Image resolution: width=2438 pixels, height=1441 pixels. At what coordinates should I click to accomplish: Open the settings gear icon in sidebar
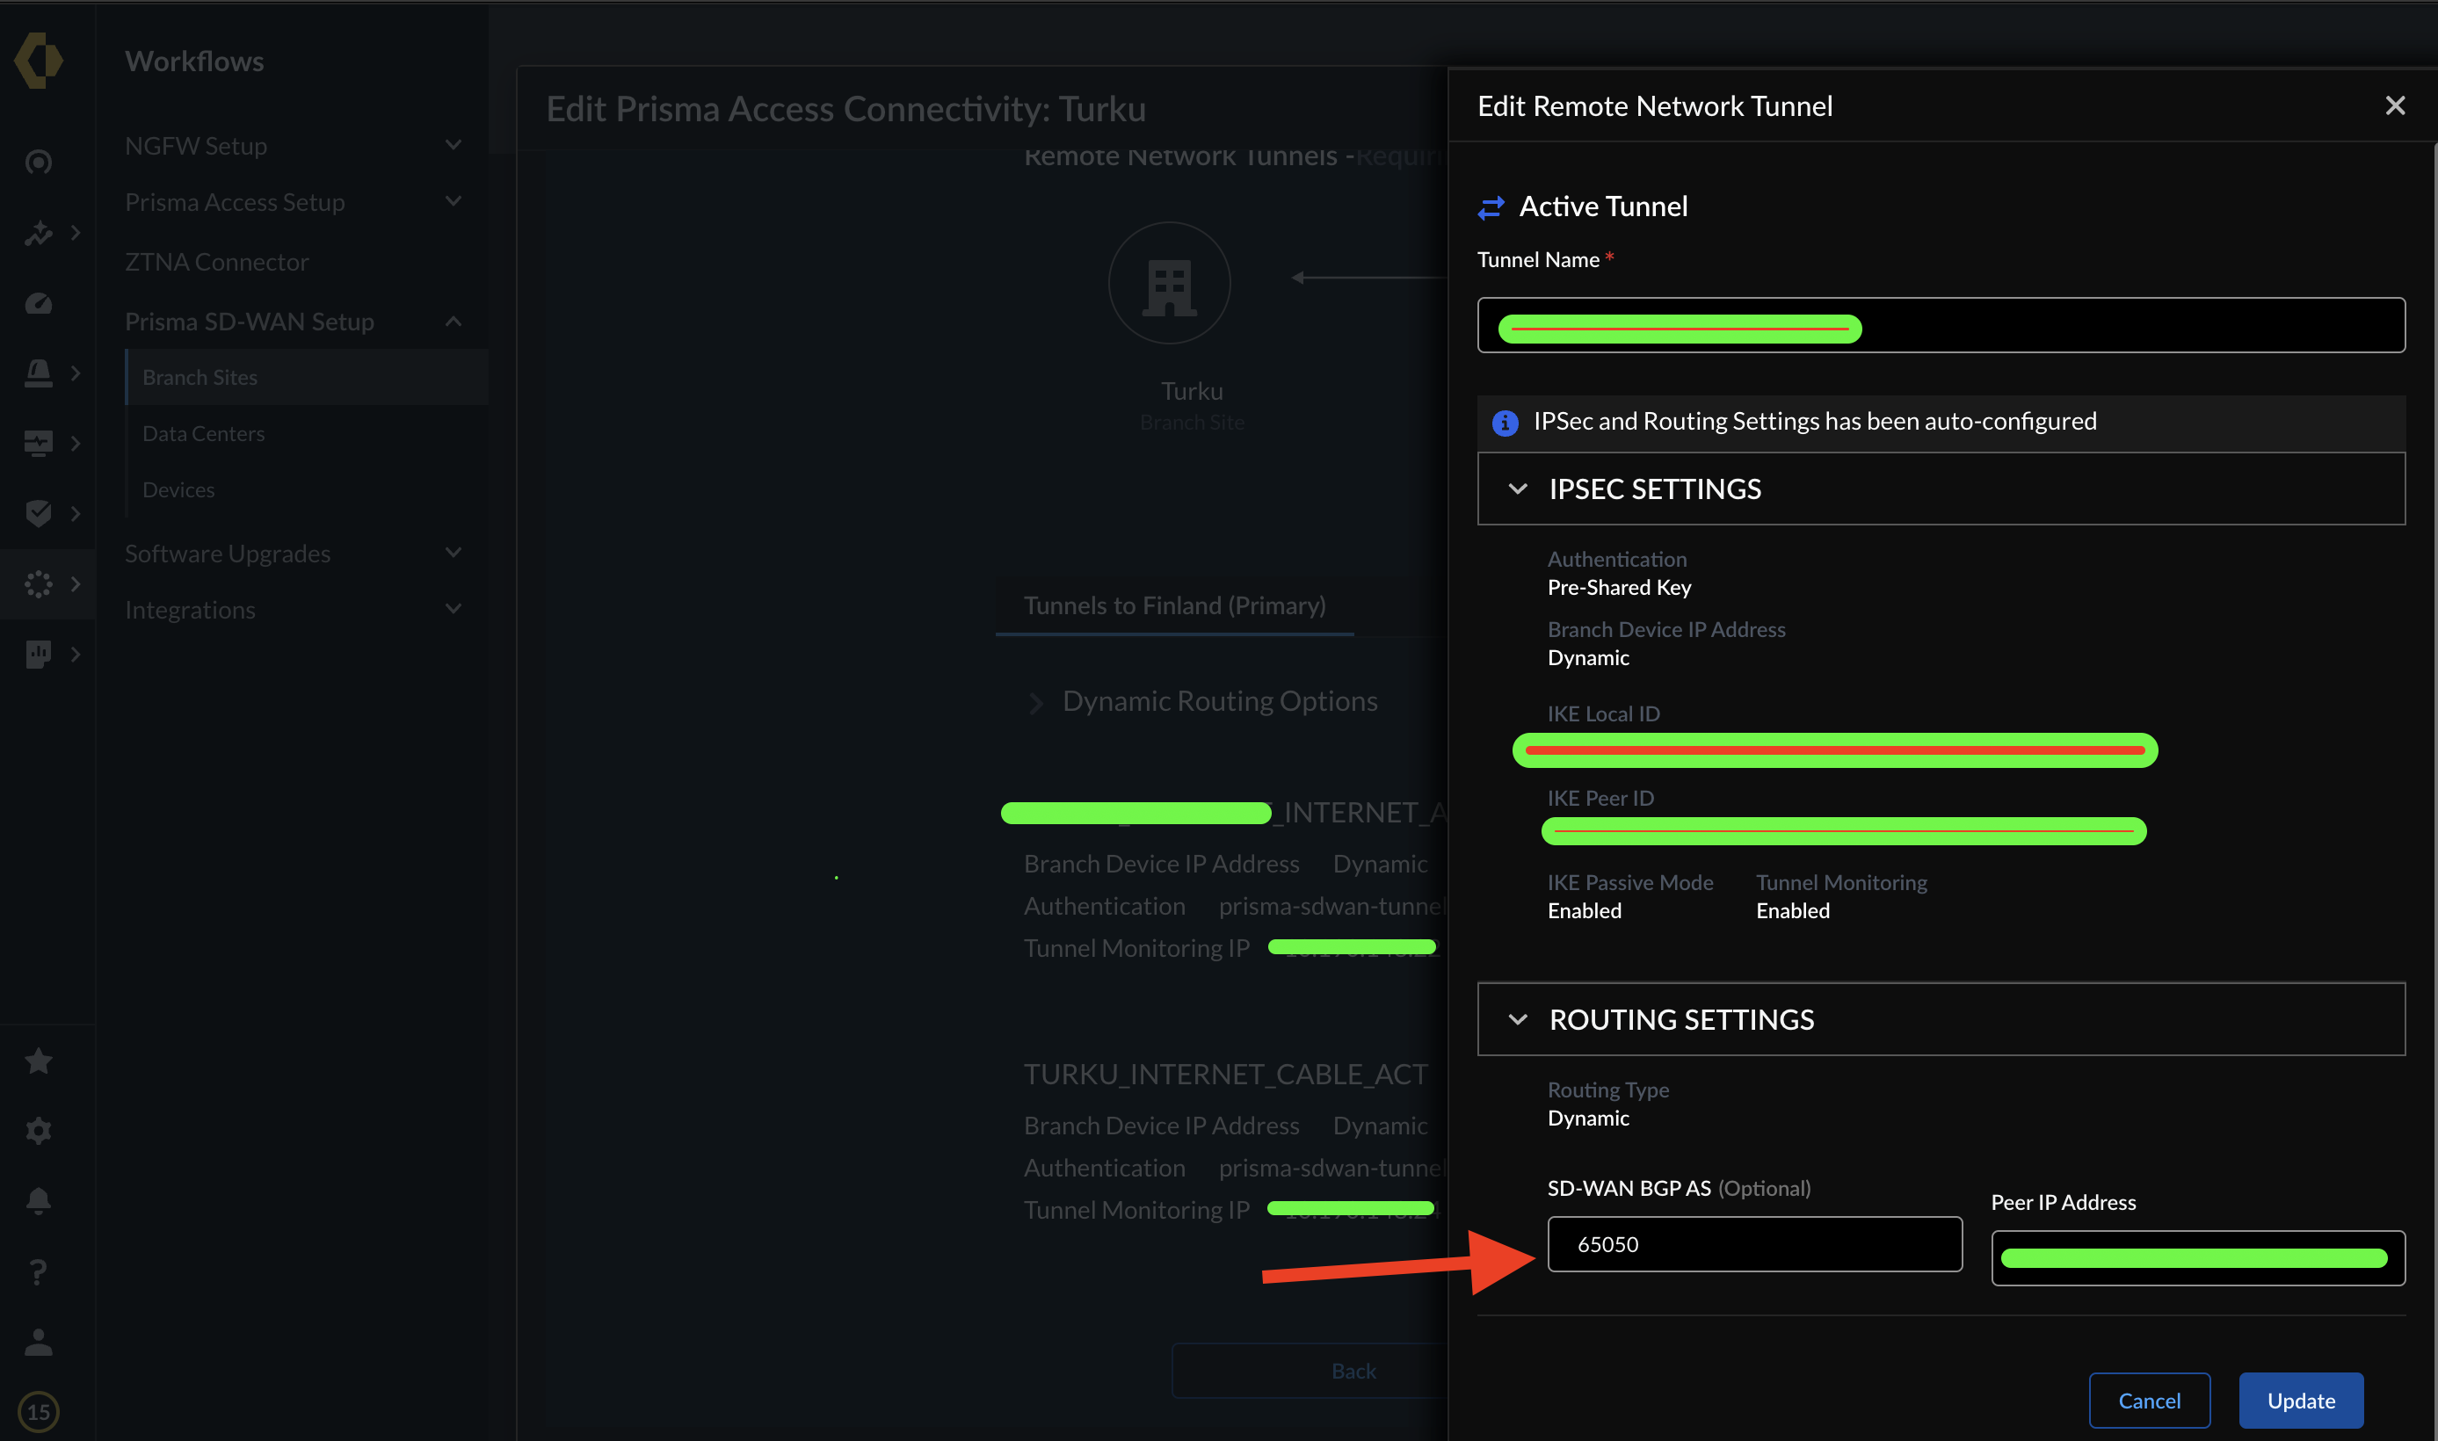click(x=38, y=1130)
